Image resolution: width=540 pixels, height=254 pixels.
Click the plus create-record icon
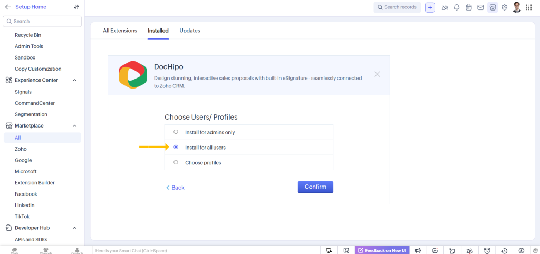tap(430, 7)
